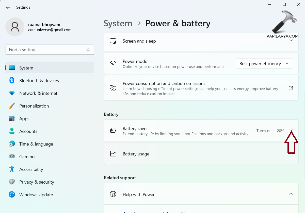Click the user profile avatar

(15, 27)
